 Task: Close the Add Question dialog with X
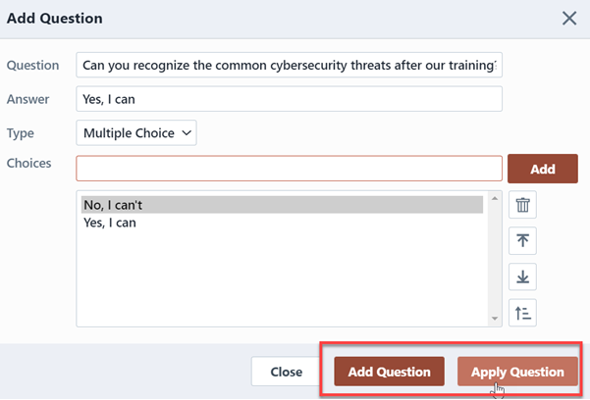coord(569,18)
